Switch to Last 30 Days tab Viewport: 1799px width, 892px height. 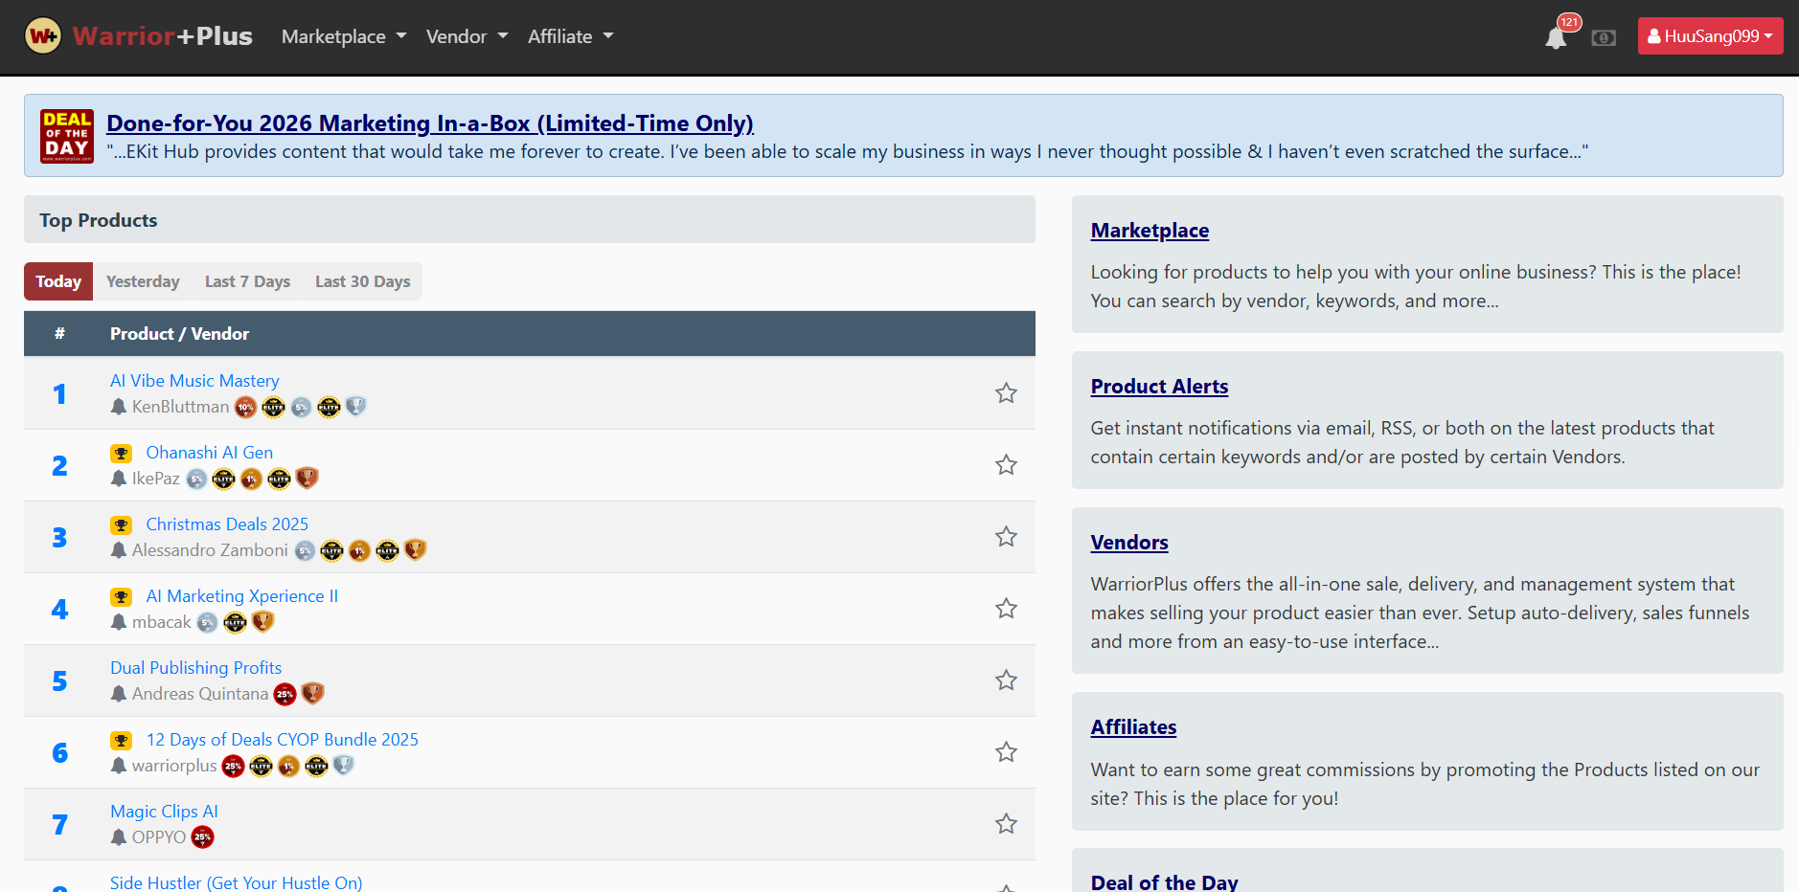click(x=362, y=281)
